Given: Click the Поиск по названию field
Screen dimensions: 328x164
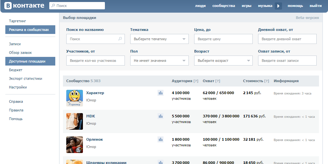Looking at the screenshot, I should tap(96, 39).
